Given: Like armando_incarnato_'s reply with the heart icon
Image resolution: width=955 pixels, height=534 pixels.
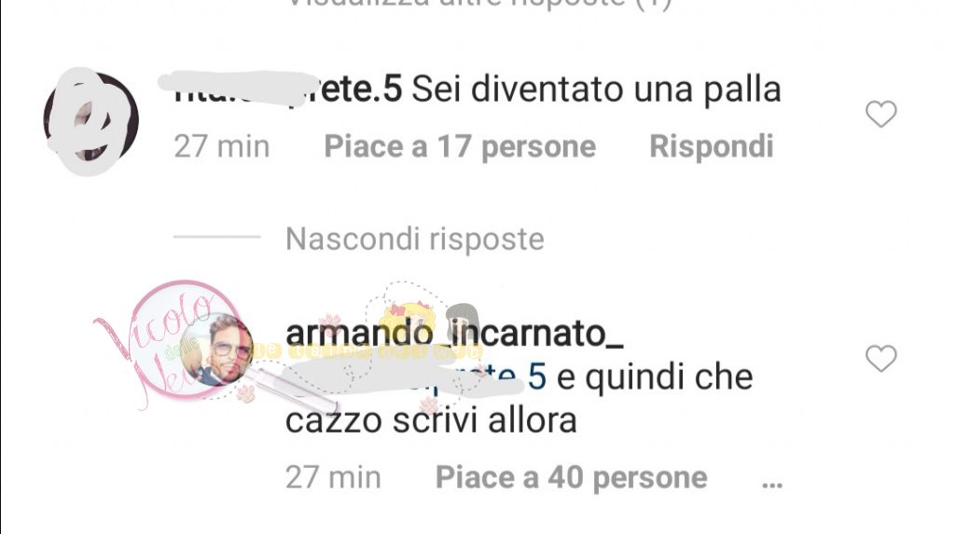Looking at the screenshot, I should tap(880, 358).
